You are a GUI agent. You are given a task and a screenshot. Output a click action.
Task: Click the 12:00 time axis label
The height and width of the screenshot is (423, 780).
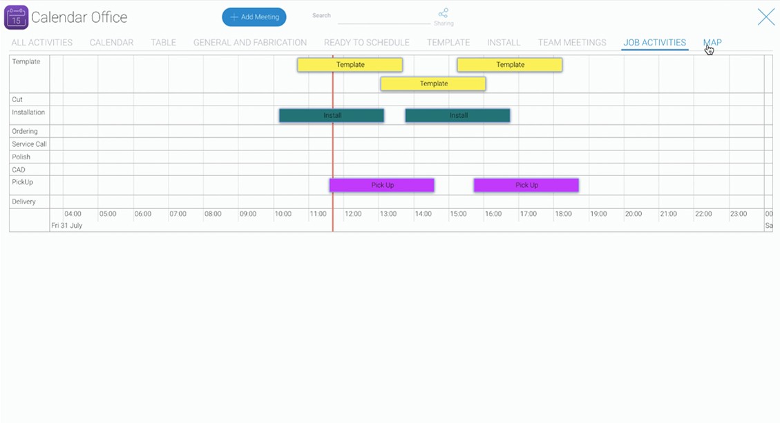tap(353, 214)
